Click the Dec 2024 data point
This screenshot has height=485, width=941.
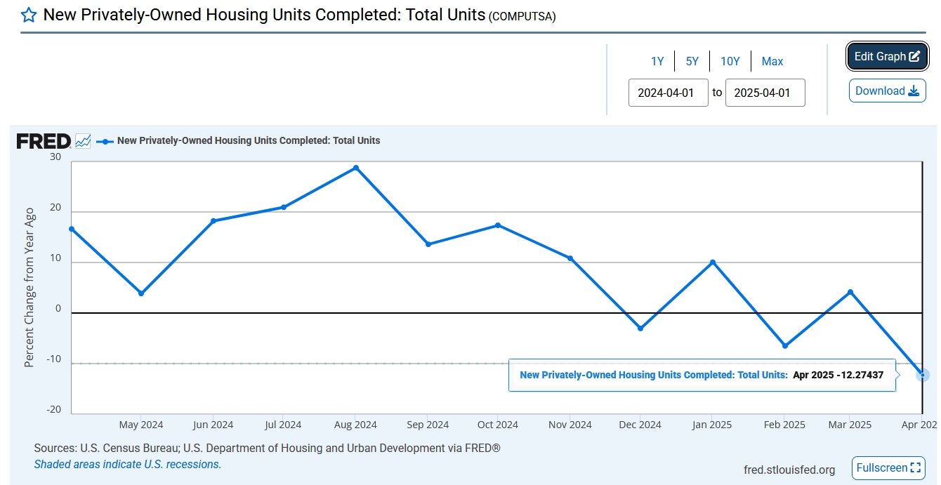640,328
